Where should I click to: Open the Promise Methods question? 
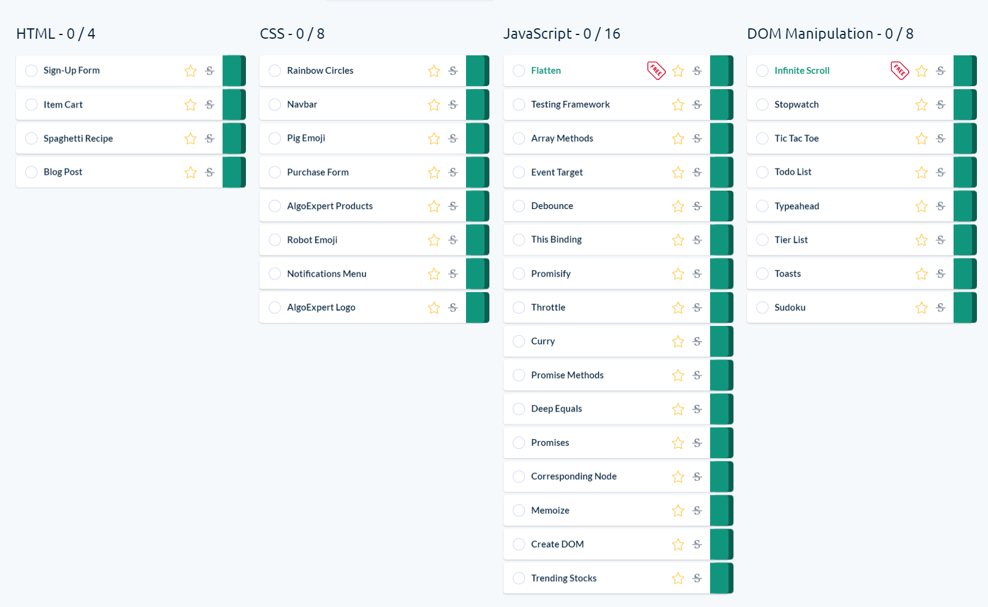click(x=567, y=375)
